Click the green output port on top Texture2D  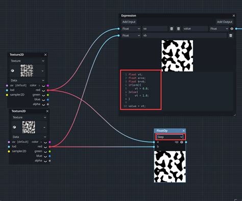tap(48, 95)
